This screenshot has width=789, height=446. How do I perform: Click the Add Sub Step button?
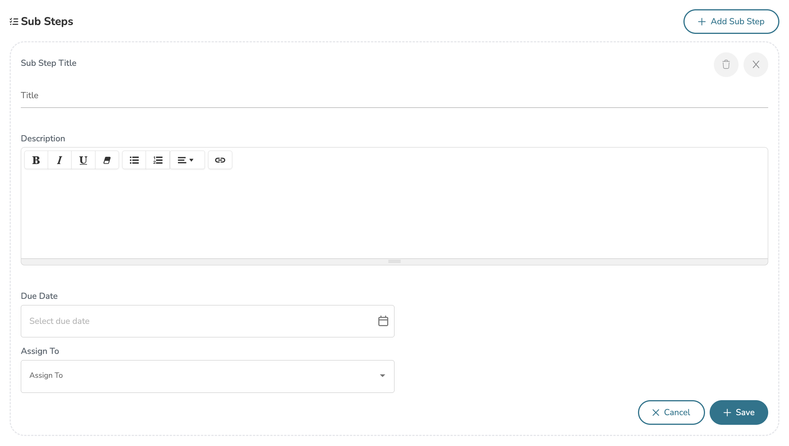[x=731, y=22]
